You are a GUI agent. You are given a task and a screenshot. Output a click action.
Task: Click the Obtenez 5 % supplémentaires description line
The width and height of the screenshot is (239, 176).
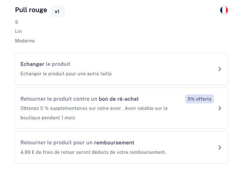(94, 108)
